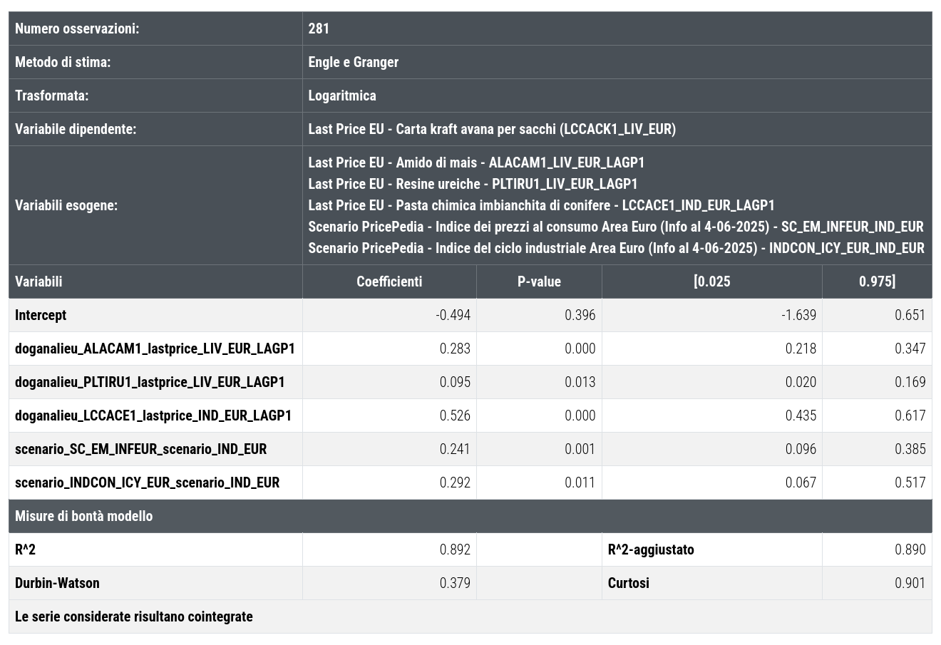Screen dimensions: 941x645
Task: Click the LCCACE1 upper bound 0.617
Action: (910, 416)
